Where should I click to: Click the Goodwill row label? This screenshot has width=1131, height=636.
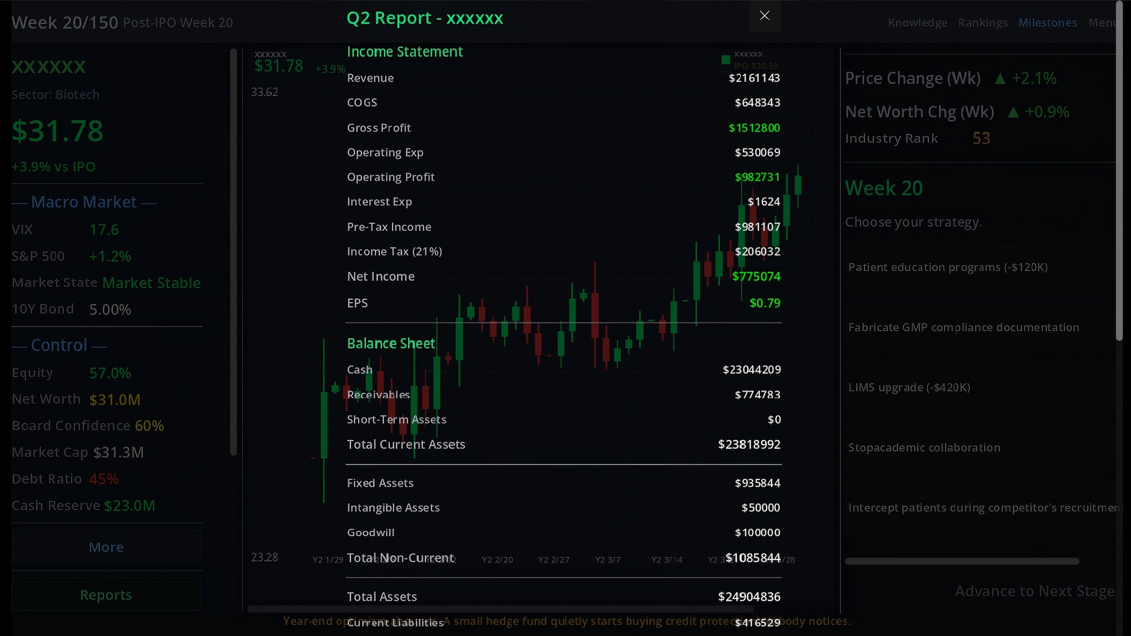pos(371,532)
